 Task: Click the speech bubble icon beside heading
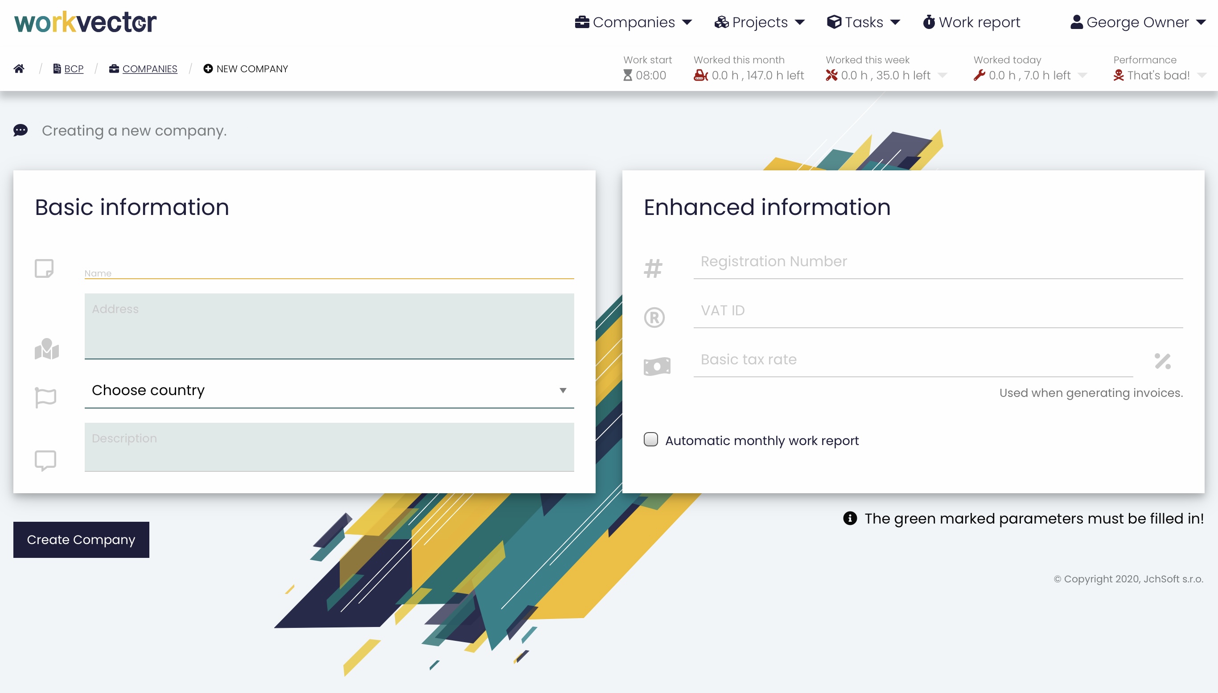21,130
